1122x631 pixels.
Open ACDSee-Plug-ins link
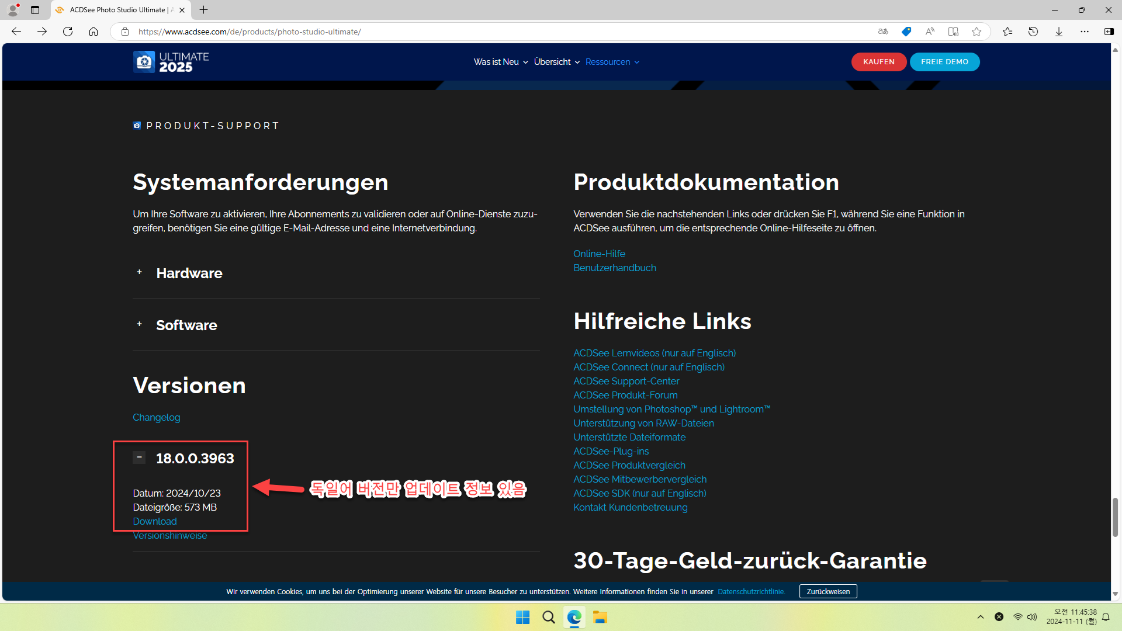(611, 451)
